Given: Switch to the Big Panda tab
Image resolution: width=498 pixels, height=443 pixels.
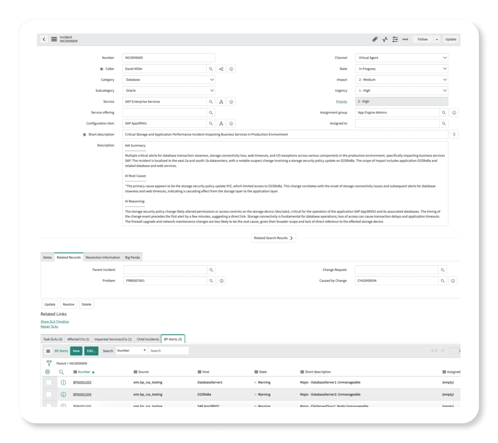Looking at the screenshot, I should point(132,257).
